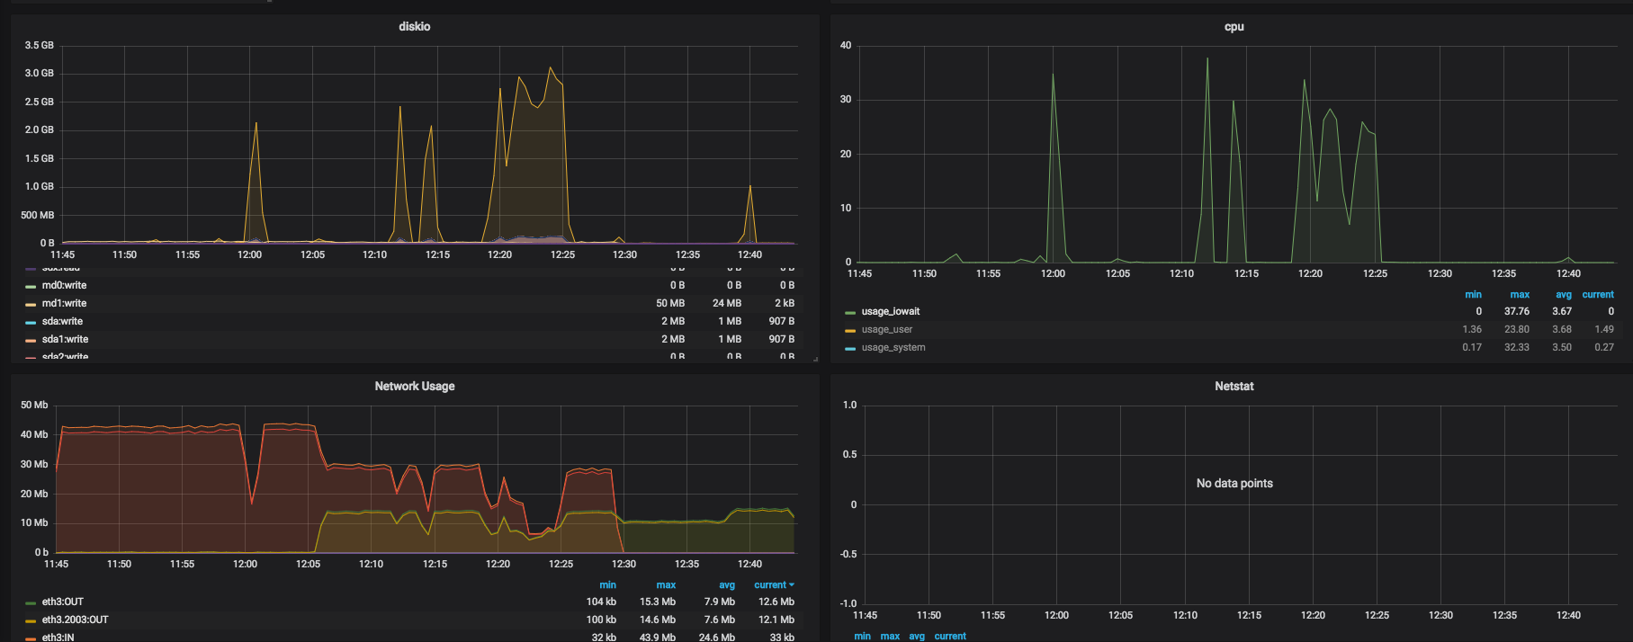The image size is (1633, 642).
Task: Toggle eth3:OUT series in network legend
Action: [62, 602]
